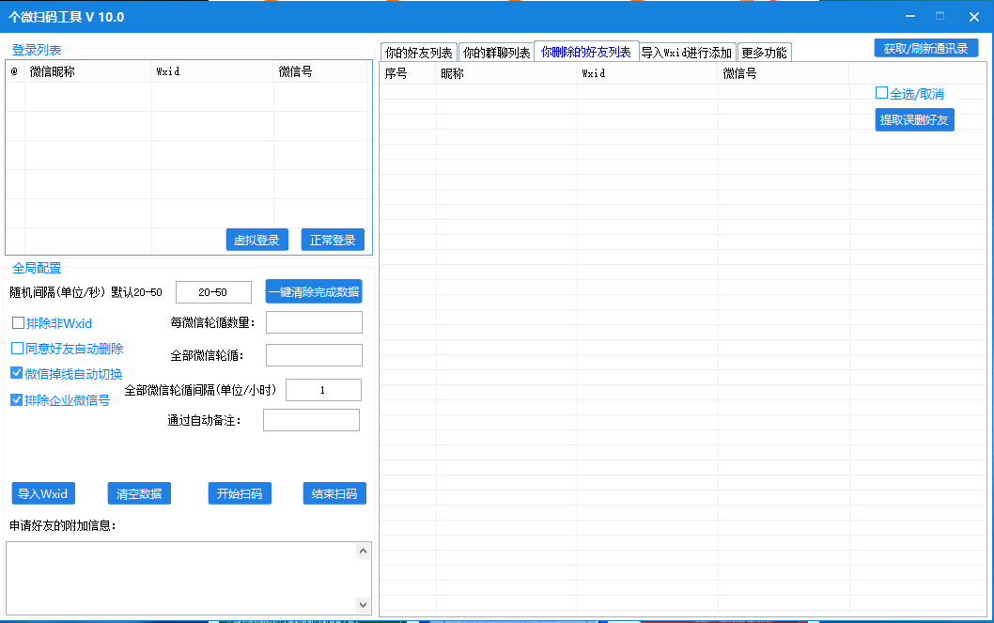Select 你删除的好友列表 tab
Image resolution: width=994 pixels, height=623 pixels.
click(586, 52)
